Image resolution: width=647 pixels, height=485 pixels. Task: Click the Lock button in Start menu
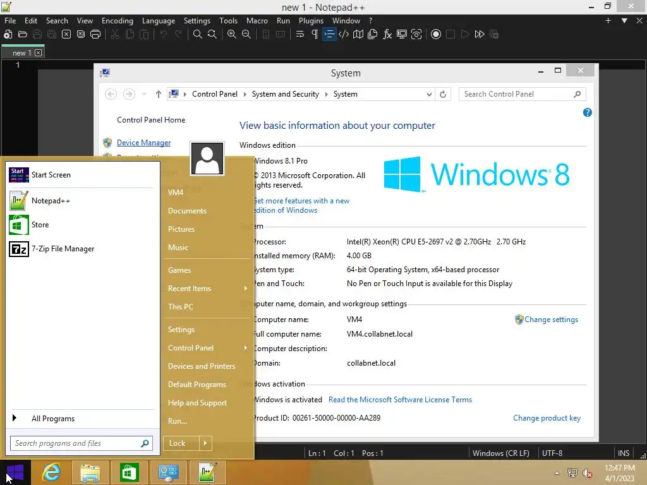(x=181, y=443)
